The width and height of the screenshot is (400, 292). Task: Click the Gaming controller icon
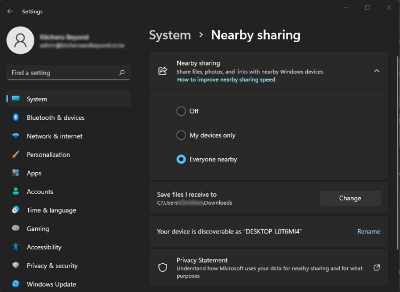[x=16, y=229]
